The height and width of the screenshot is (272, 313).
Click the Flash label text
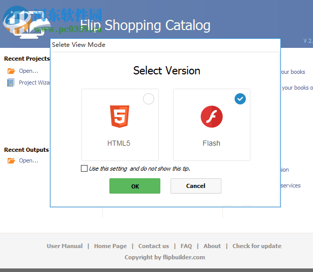(211, 143)
